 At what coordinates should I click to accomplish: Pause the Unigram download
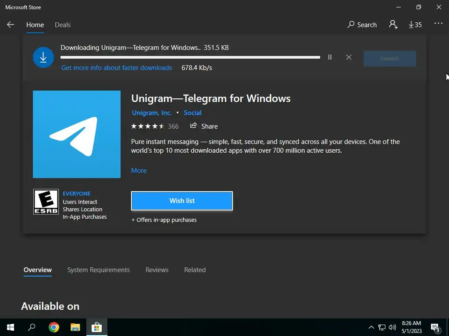pyautogui.click(x=330, y=57)
